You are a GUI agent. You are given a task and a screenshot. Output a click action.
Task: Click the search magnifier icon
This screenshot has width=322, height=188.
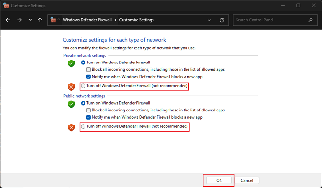310,20
